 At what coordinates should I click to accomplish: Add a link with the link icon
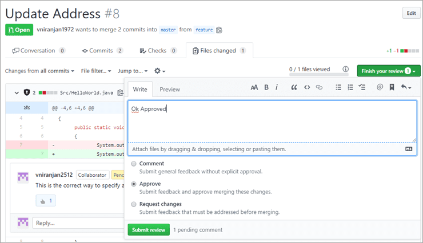click(x=320, y=87)
